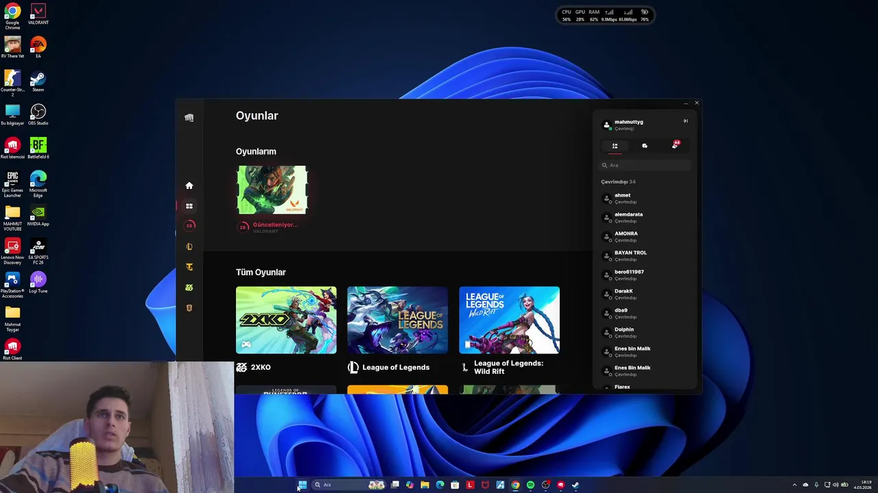Open Spotify from the taskbar

(530, 485)
